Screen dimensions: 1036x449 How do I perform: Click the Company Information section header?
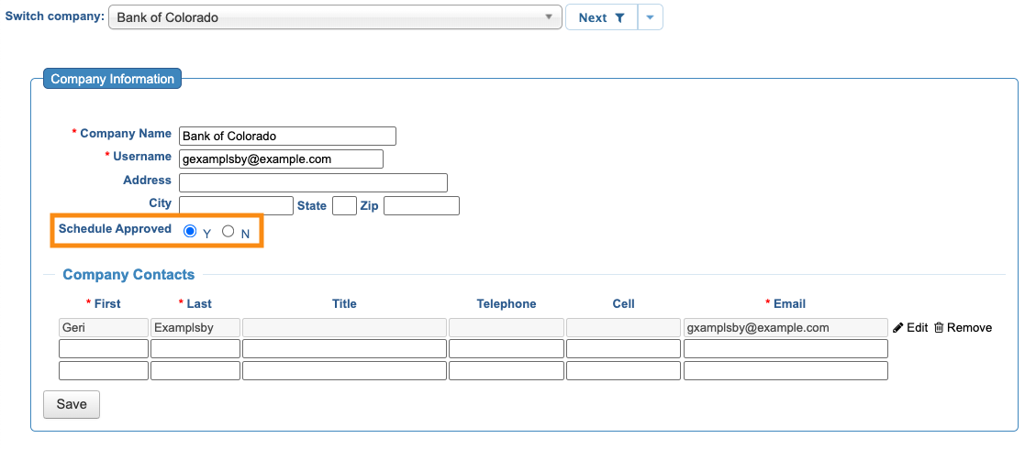(112, 79)
